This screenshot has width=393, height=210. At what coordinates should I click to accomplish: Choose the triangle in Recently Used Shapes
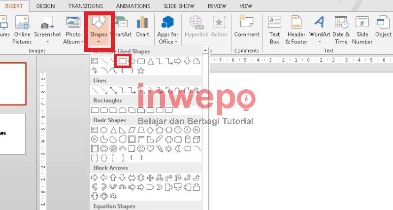150,61
